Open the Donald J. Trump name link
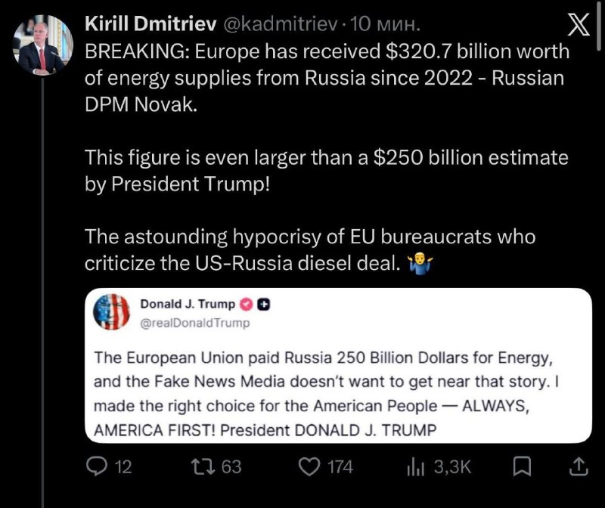605x508 pixels. coord(188,304)
